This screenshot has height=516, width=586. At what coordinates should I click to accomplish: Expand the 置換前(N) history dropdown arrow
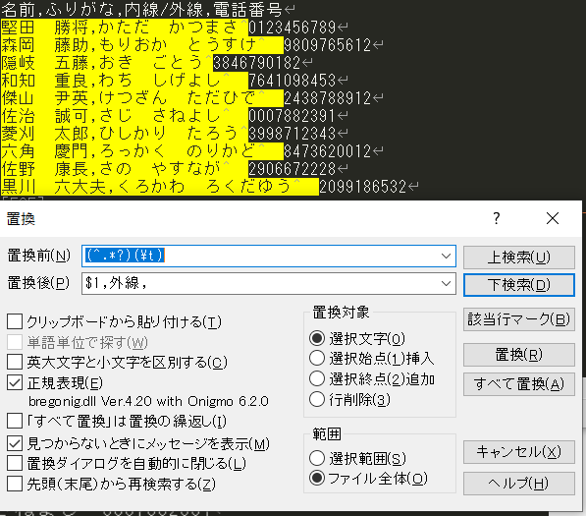[446, 256]
